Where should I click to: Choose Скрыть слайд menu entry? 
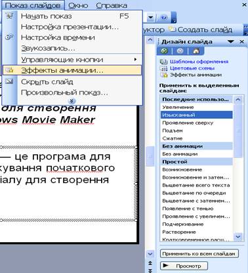pos(72,82)
